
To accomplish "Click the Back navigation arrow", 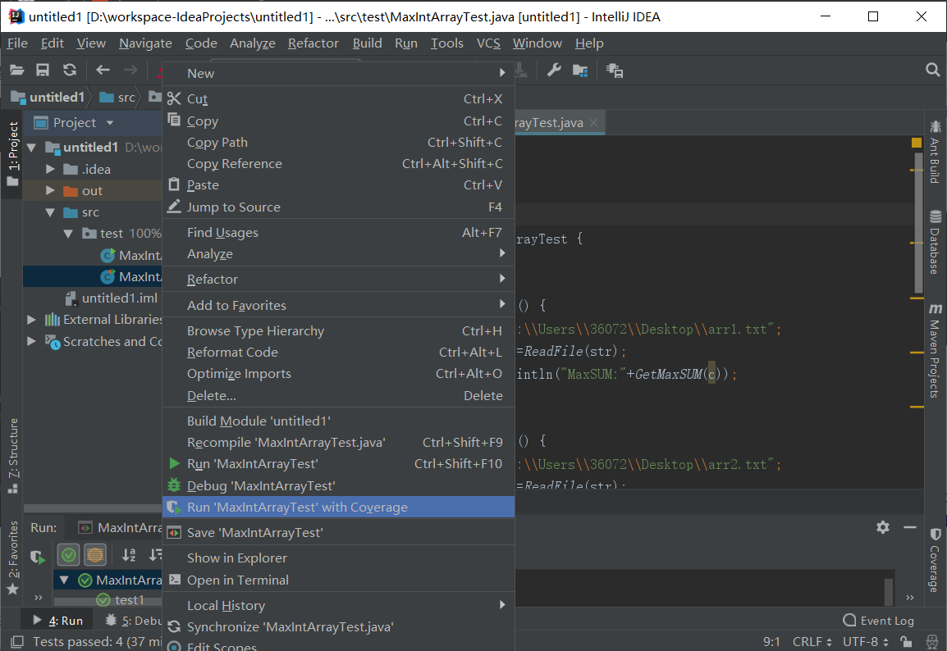I will click(103, 71).
